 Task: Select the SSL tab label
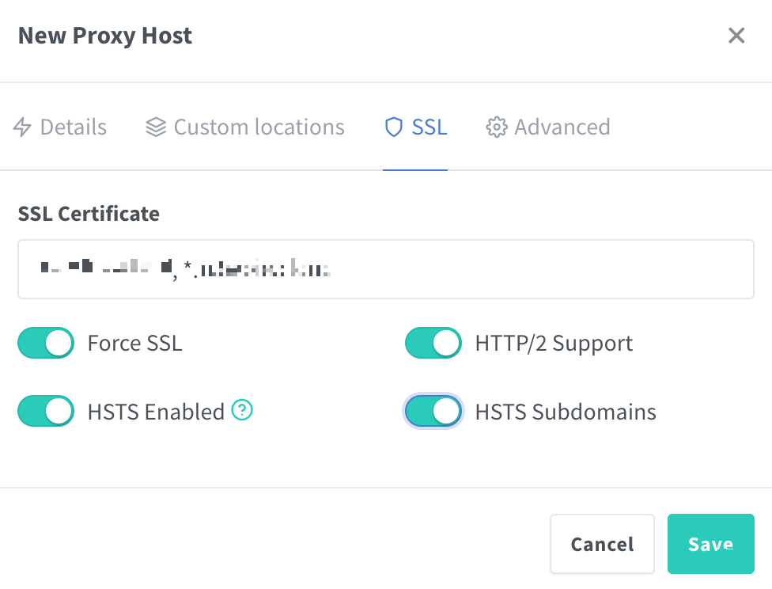430,127
